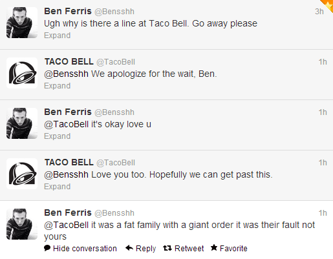Open Taco Bell logo avatar in first reply
Screen dimensions: 333x259
pos(22,73)
